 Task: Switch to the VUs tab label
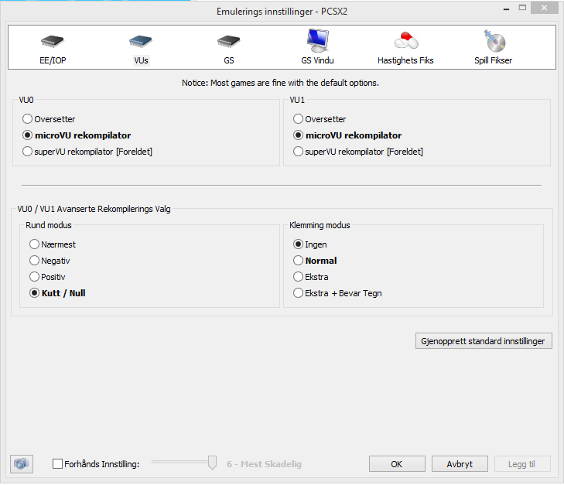pyautogui.click(x=141, y=60)
